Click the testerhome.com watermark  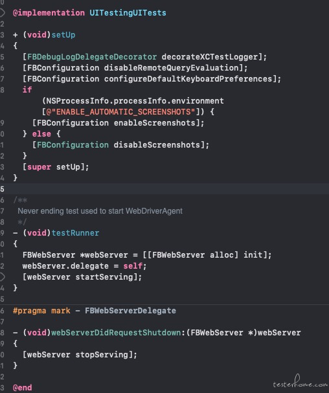[x=300, y=382]
